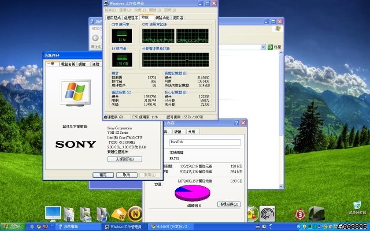Open the 檔案(F) menu in Task Manager

click(x=110, y=10)
